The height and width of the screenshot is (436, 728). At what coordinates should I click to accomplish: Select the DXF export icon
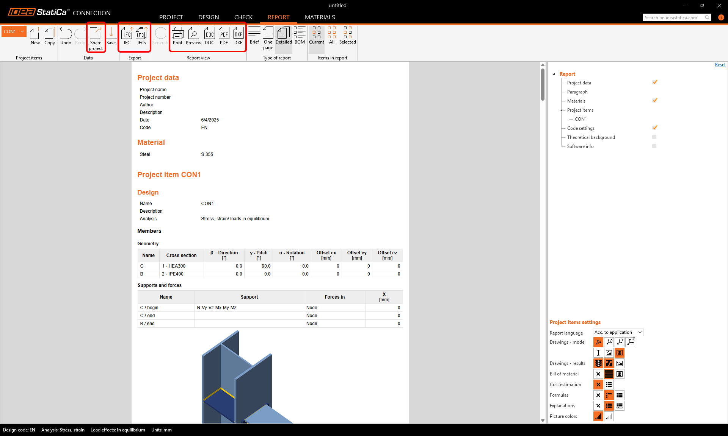(x=238, y=36)
